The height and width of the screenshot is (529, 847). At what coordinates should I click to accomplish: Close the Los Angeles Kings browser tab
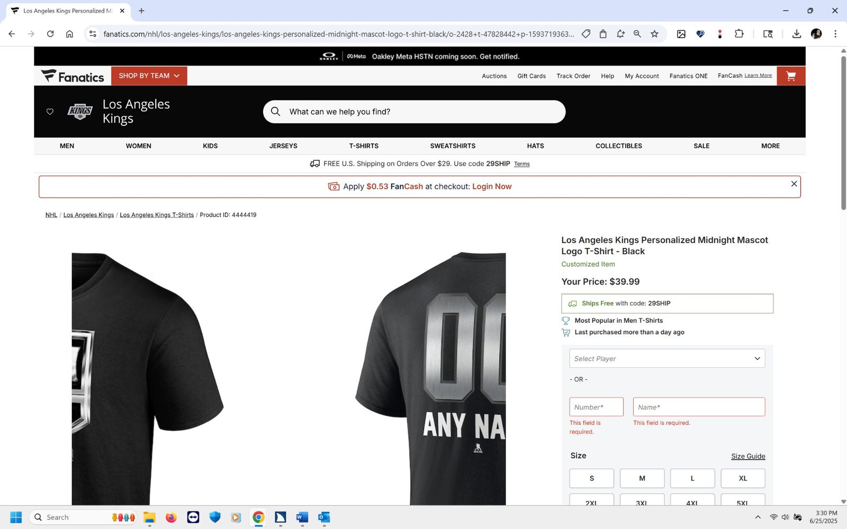pyautogui.click(x=122, y=11)
